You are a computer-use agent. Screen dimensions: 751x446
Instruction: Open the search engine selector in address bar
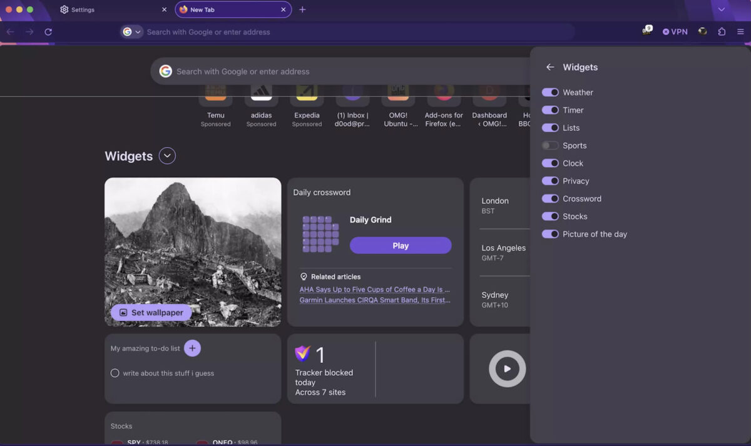[132, 32]
